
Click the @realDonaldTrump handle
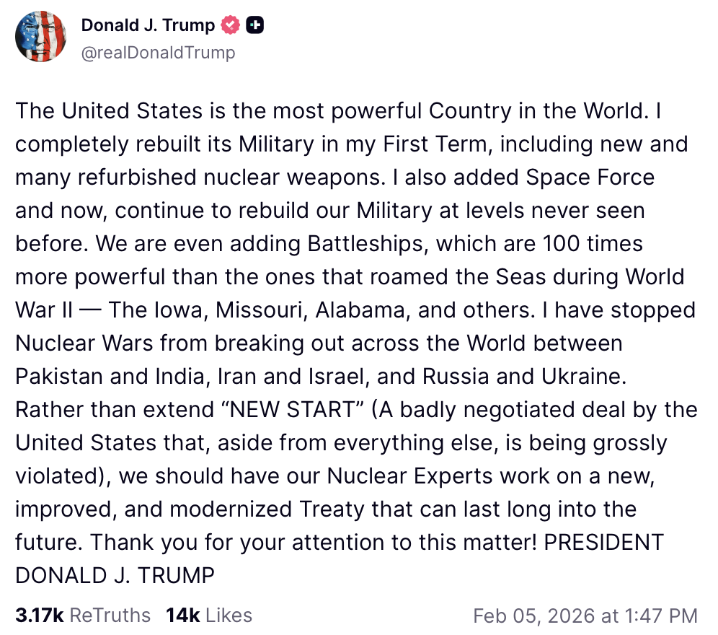pos(158,53)
